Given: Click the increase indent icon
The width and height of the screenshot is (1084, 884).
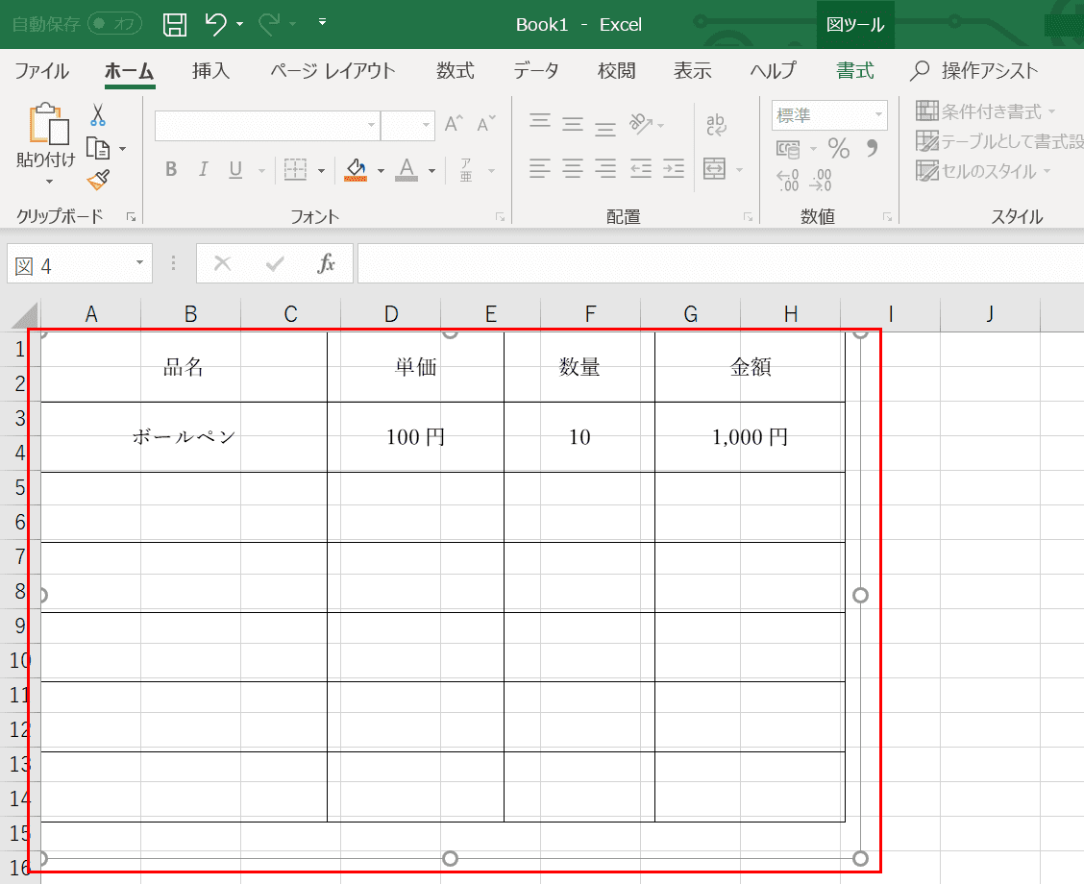Looking at the screenshot, I should tap(674, 169).
